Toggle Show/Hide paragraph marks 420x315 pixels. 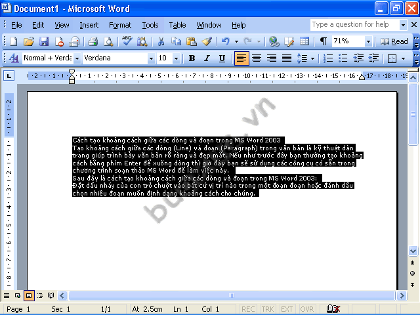pyautogui.click(x=324, y=41)
